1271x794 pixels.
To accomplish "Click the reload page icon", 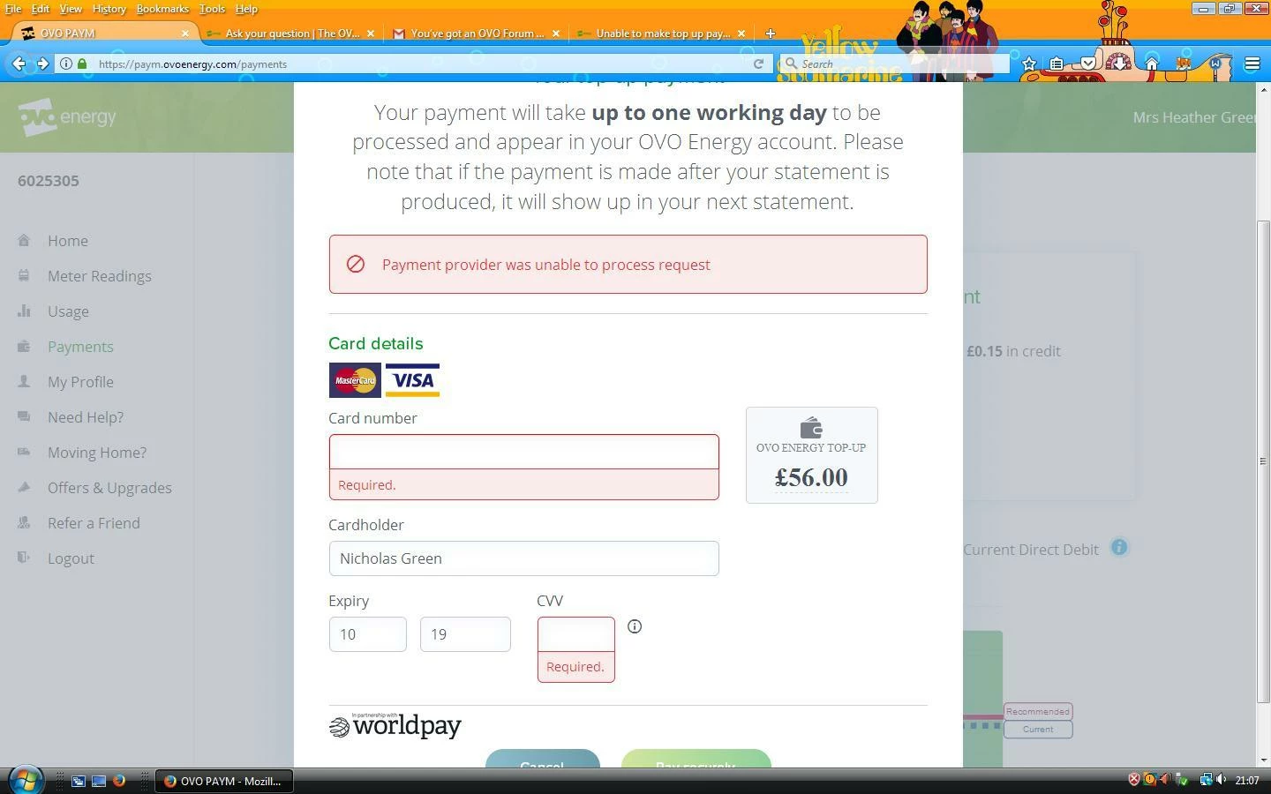I will click(758, 64).
